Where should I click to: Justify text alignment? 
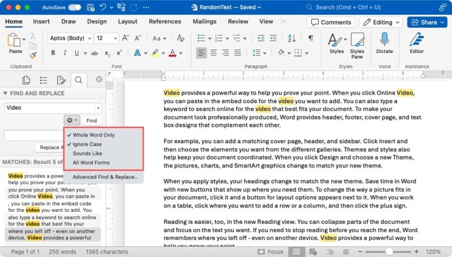tap(237, 53)
